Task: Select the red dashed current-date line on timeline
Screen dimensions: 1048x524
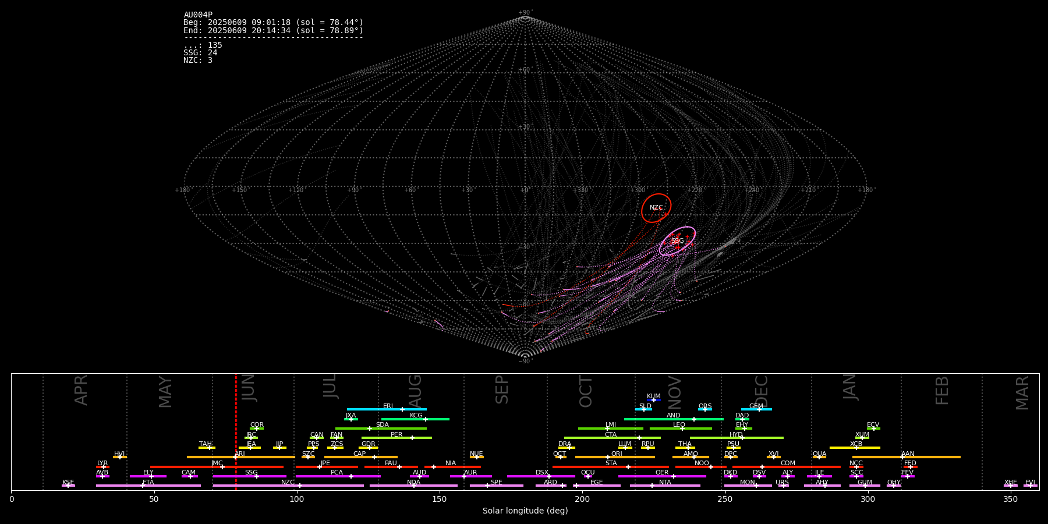Action: (236, 431)
